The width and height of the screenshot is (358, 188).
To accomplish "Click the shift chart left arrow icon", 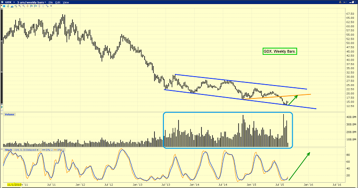I will pyautogui.click(x=31, y=6).
